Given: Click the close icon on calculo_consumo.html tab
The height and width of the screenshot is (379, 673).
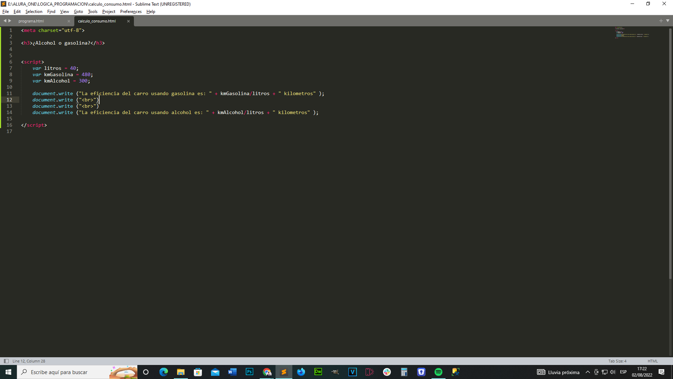Looking at the screenshot, I should click(x=129, y=21).
